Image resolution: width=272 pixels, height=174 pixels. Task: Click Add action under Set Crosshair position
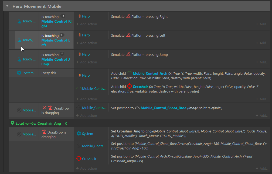pos(87,168)
